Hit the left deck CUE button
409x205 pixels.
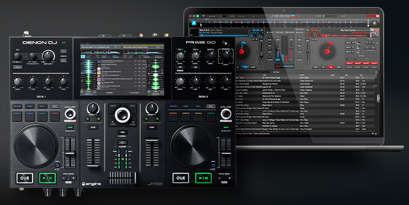[x=25, y=178]
